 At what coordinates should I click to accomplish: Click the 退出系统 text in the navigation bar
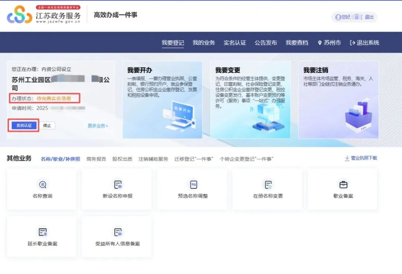(x=368, y=43)
